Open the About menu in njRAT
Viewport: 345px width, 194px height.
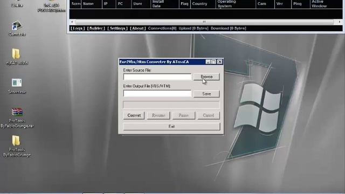pyautogui.click(x=138, y=29)
